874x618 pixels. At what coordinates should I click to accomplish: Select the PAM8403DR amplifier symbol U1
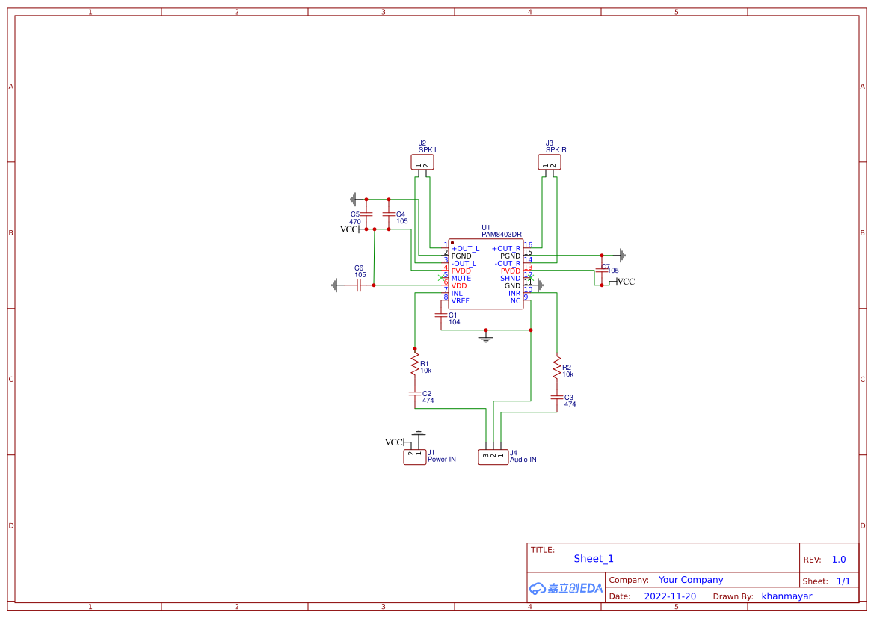[x=485, y=273]
